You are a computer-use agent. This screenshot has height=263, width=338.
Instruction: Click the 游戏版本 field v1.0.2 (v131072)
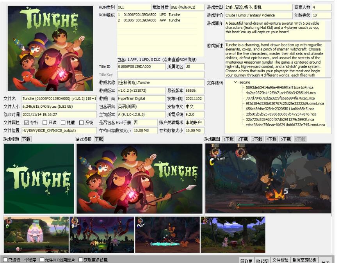click(x=141, y=91)
